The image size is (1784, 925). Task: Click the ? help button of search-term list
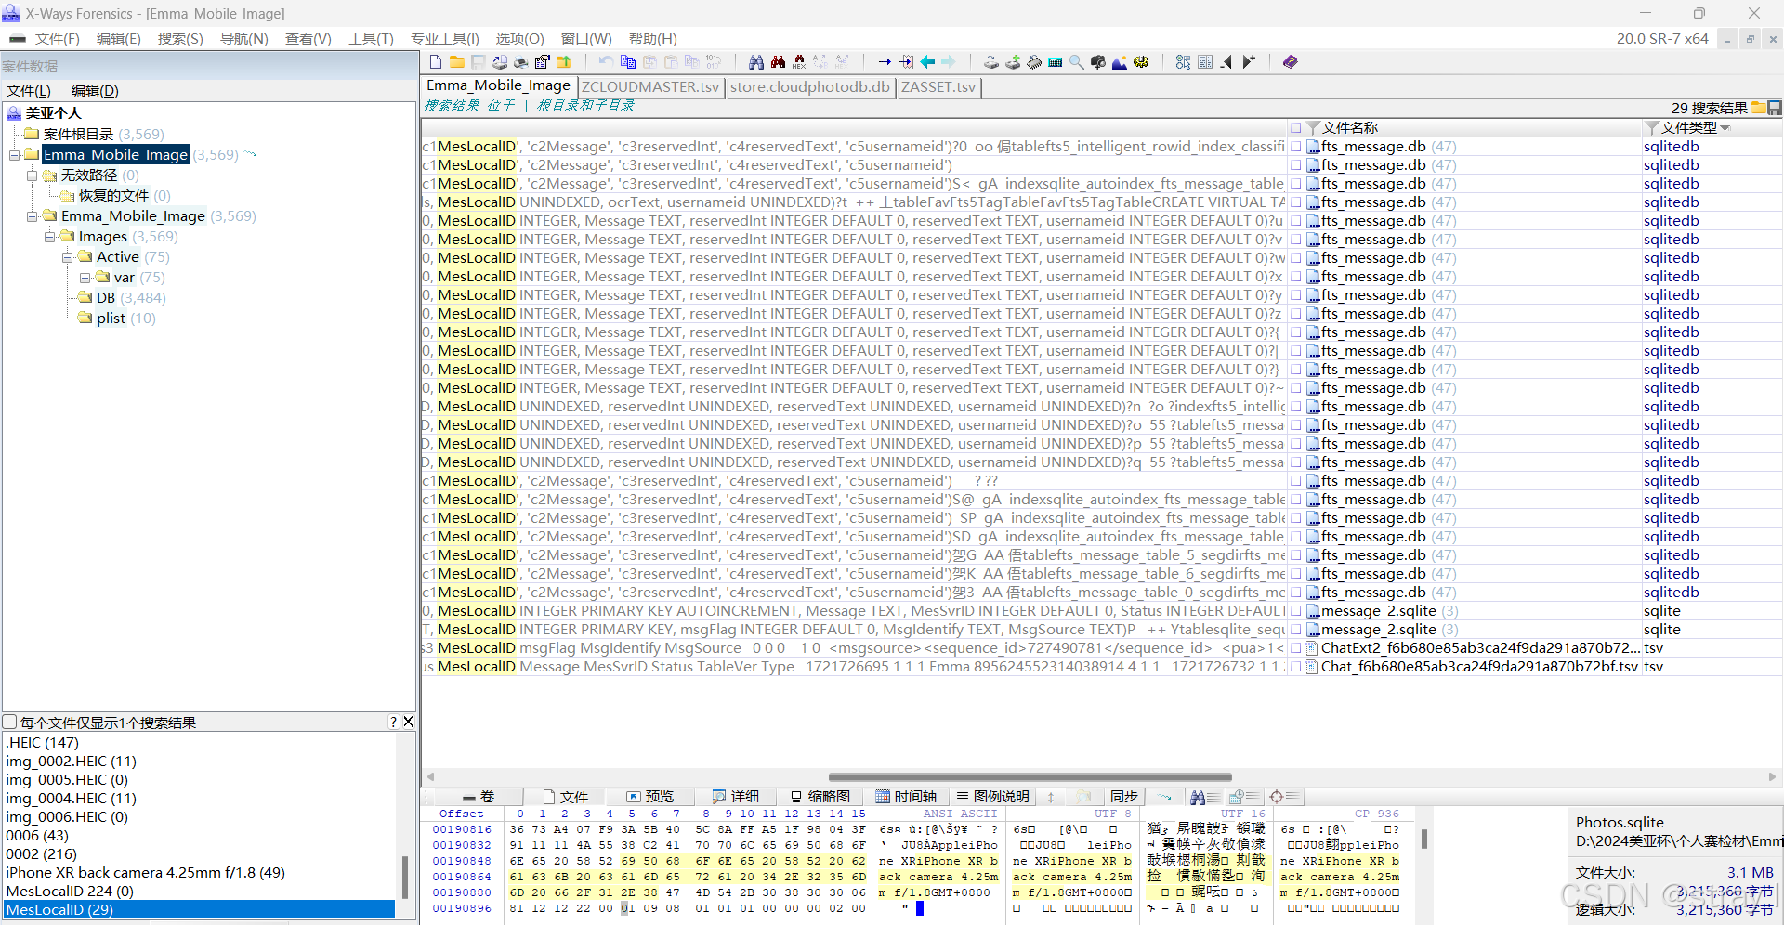[x=393, y=723]
